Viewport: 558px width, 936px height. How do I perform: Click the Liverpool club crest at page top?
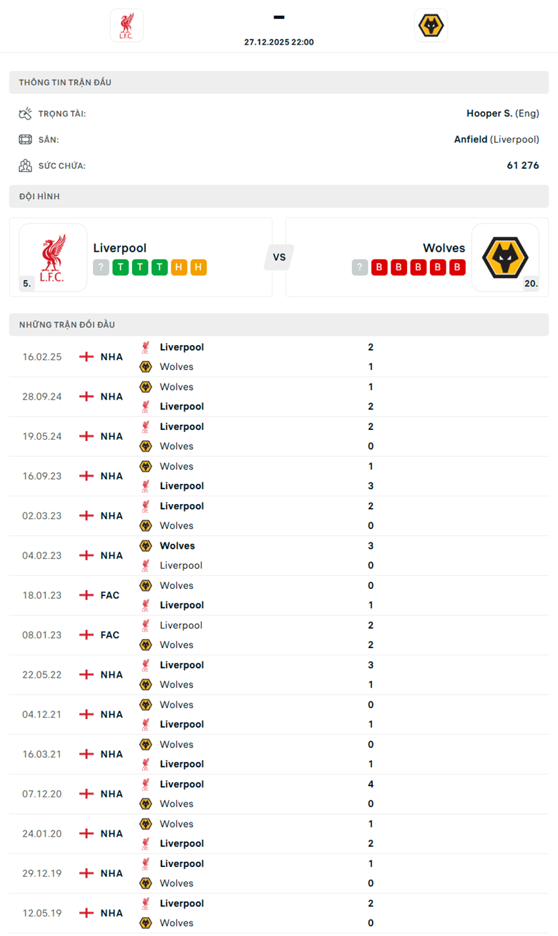(127, 25)
